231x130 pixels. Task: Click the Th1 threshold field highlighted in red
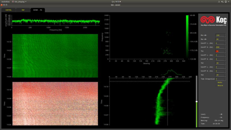tap(220, 51)
